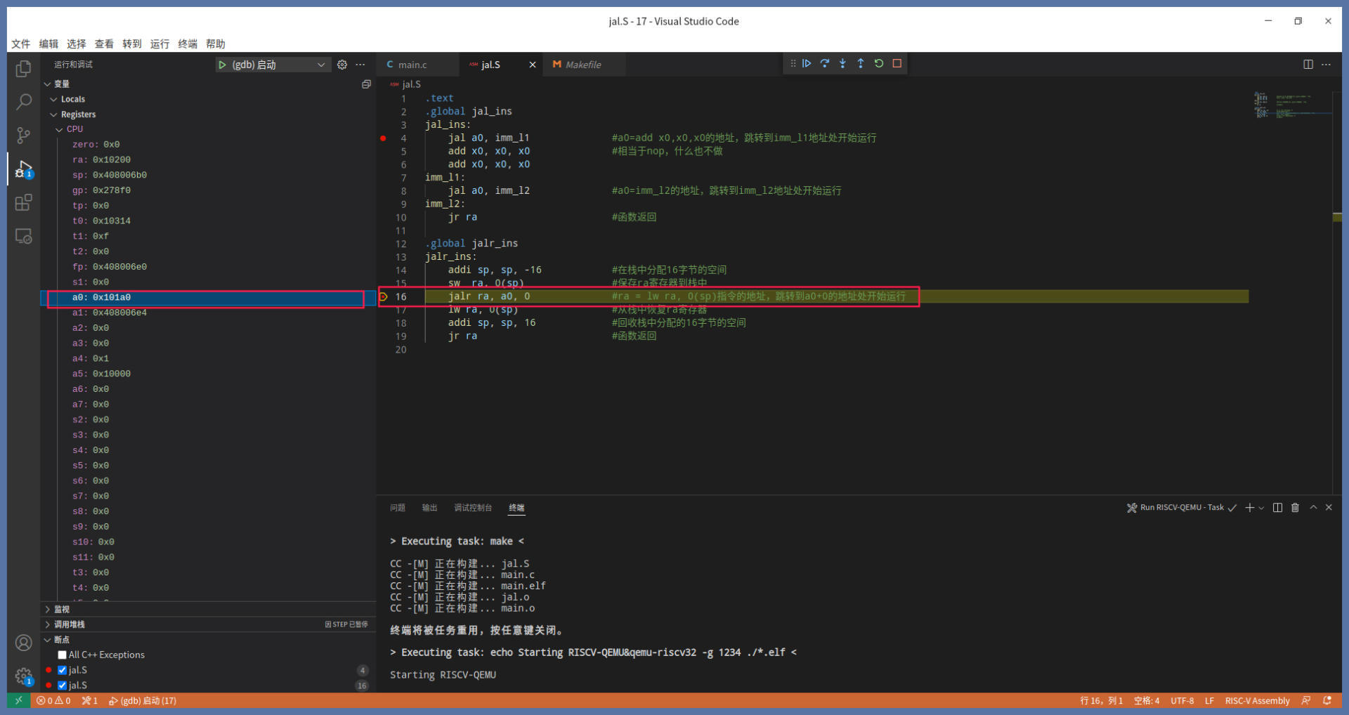Image resolution: width=1349 pixels, height=715 pixels.
Task: Open the Explorer view in activity bar
Action: click(23, 69)
